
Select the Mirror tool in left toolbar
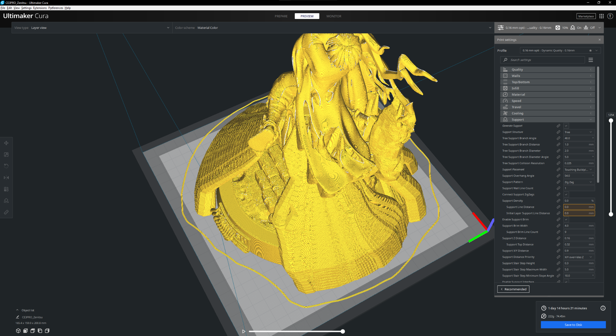coord(6,178)
